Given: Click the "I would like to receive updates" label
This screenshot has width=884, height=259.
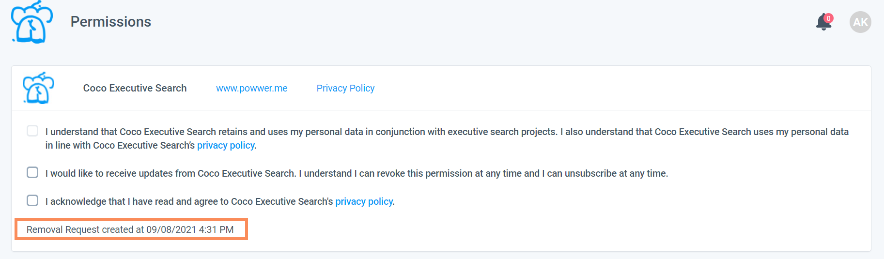Looking at the screenshot, I should pyautogui.click(x=170, y=173).
